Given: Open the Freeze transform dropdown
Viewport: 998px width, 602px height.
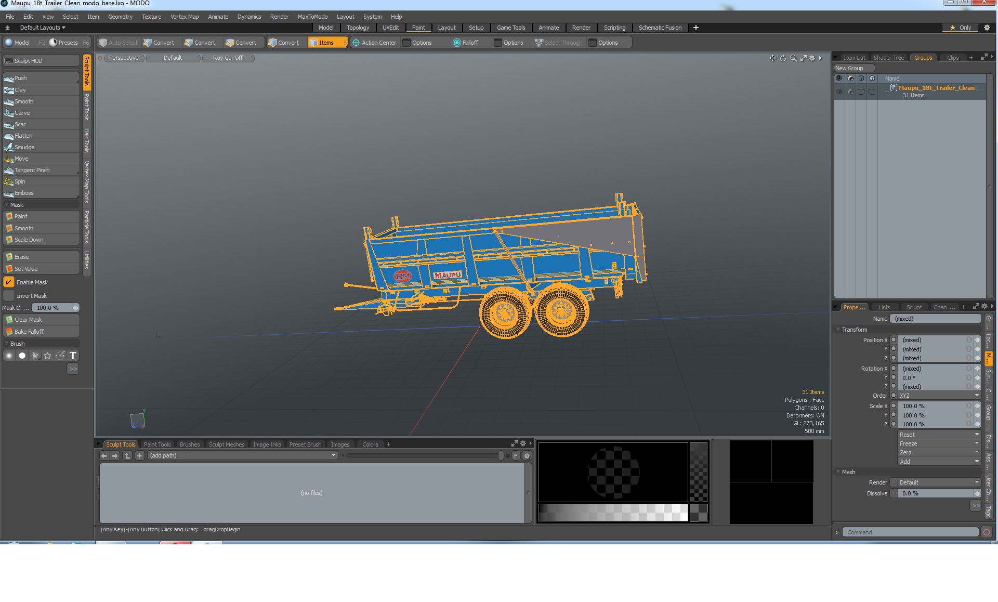Looking at the screenshot, I should pos(939,443).
